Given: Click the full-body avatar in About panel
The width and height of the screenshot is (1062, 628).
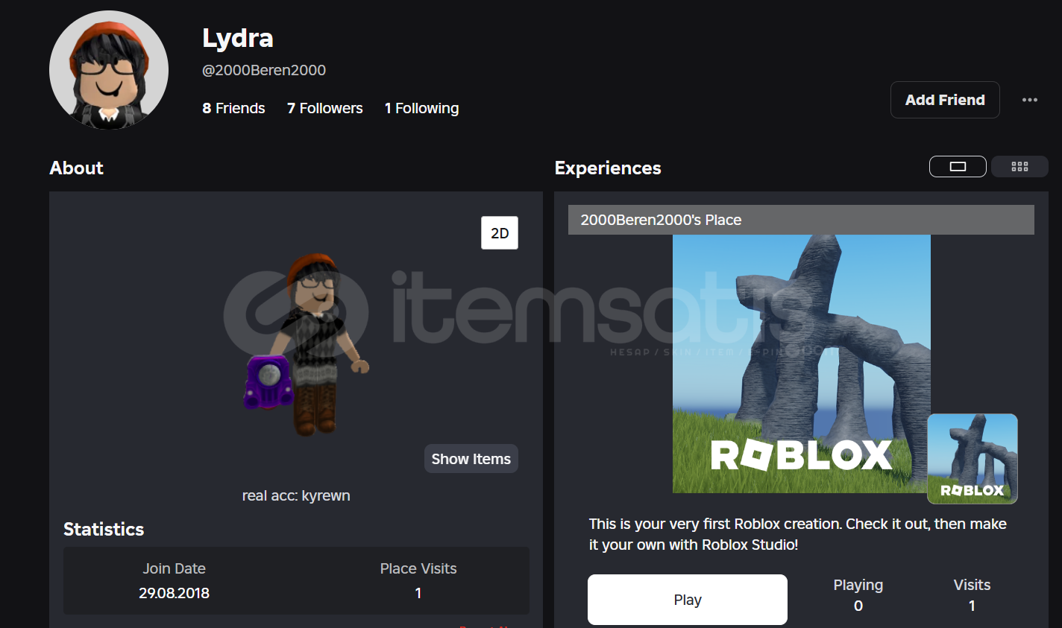Looking at the screenshot, I should coord(307,344).
